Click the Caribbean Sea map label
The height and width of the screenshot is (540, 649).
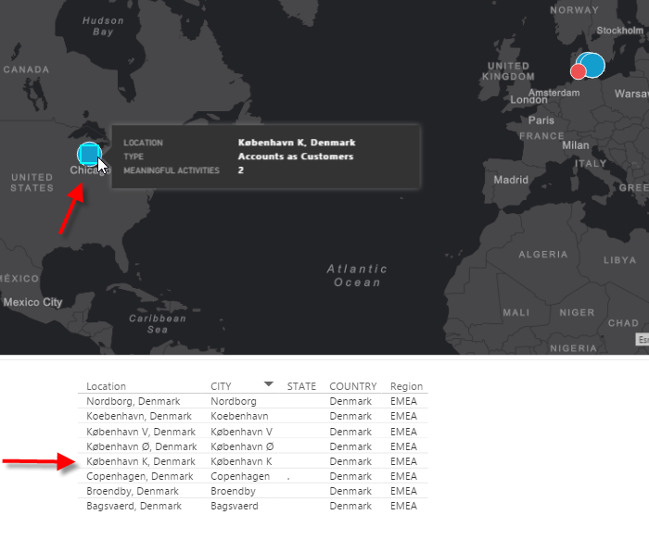pyautogui.click(x=158, y=324)
